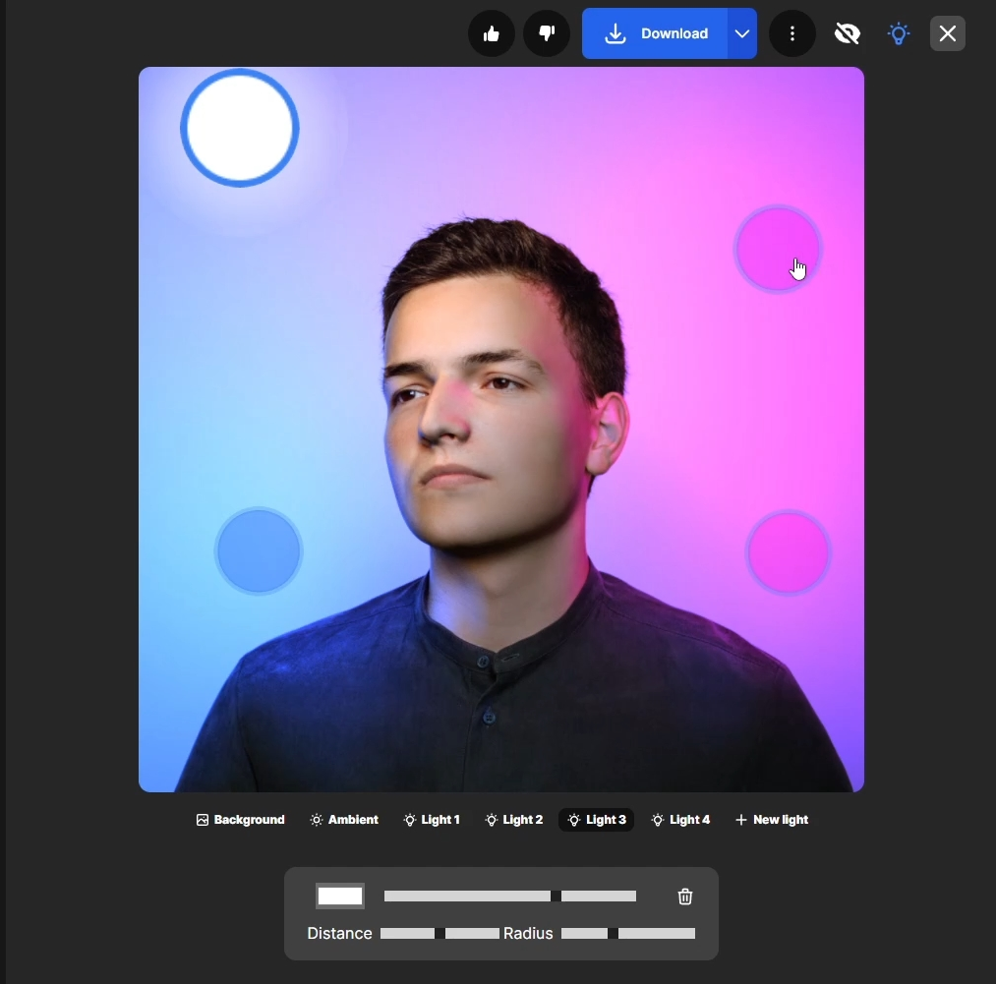Switch to the Light 1 tab
Viewport: 996px width, 984px height.
[x=432, y=820]
